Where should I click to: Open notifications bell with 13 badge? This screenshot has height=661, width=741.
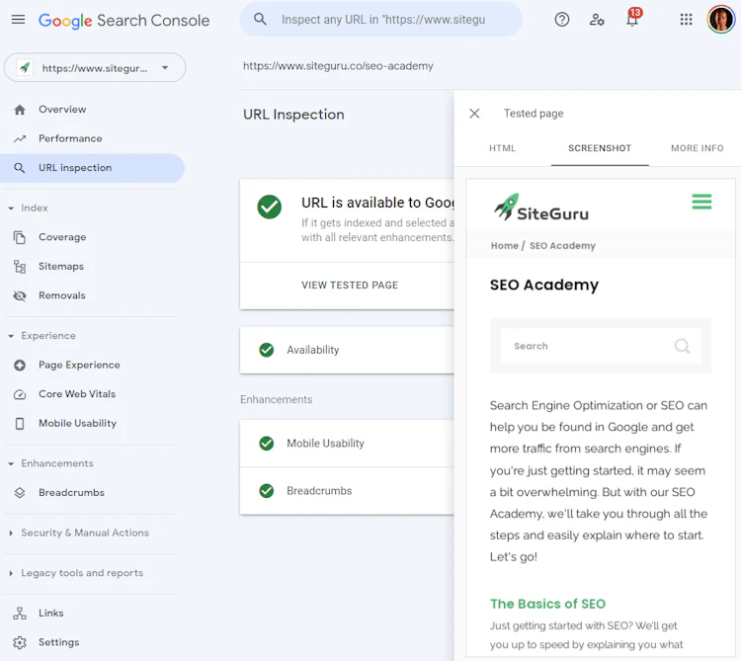pos(632,18)
